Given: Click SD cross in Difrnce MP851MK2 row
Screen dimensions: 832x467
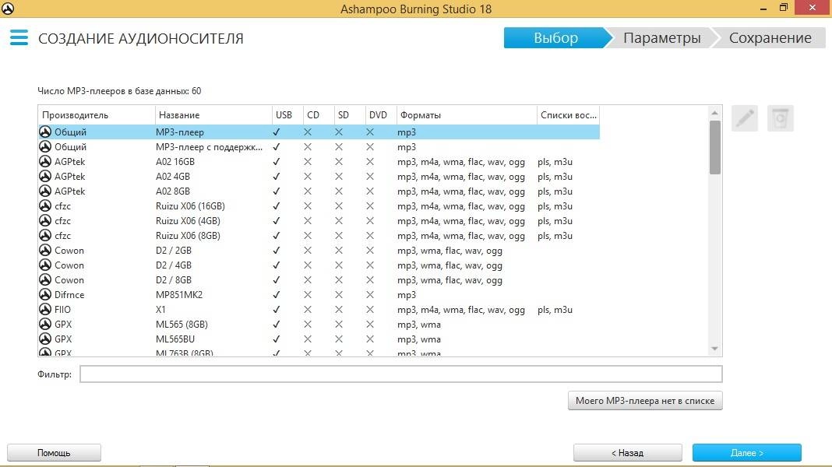Looking at the screenshot, I should tap(339, 295).
